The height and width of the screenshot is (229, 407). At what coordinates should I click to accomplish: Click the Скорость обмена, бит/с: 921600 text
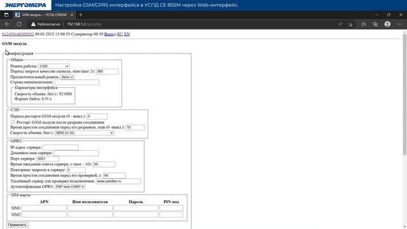point(43,94)
